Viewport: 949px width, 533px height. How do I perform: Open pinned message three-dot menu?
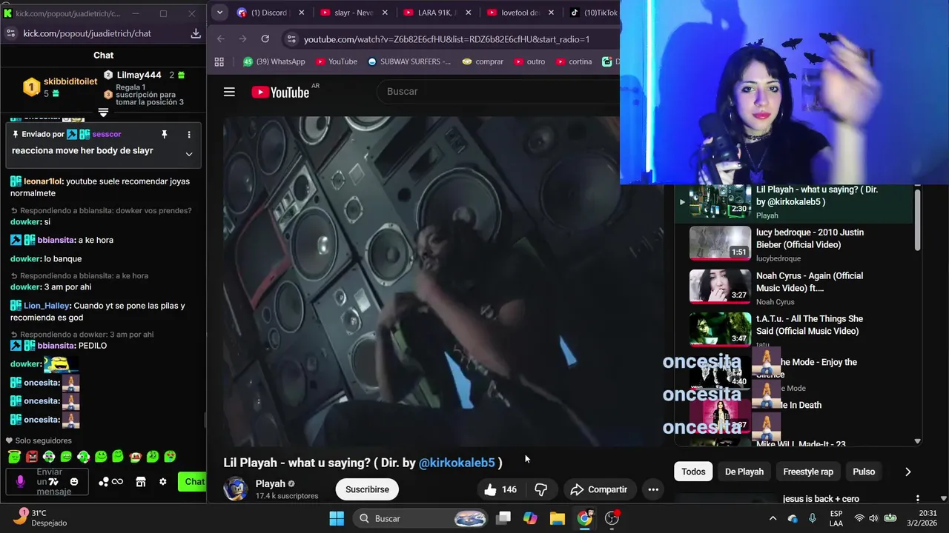tap(189, 135)
